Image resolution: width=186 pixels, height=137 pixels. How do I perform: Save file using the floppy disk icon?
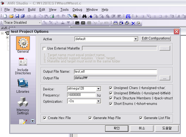17,16
